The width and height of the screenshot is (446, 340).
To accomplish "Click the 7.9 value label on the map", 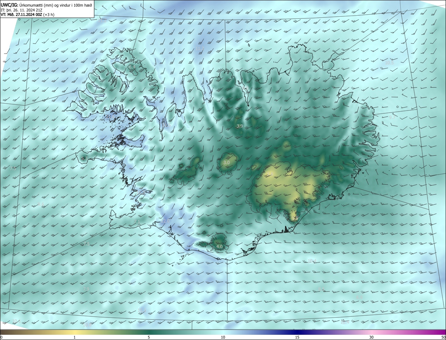I will point(86,289).
